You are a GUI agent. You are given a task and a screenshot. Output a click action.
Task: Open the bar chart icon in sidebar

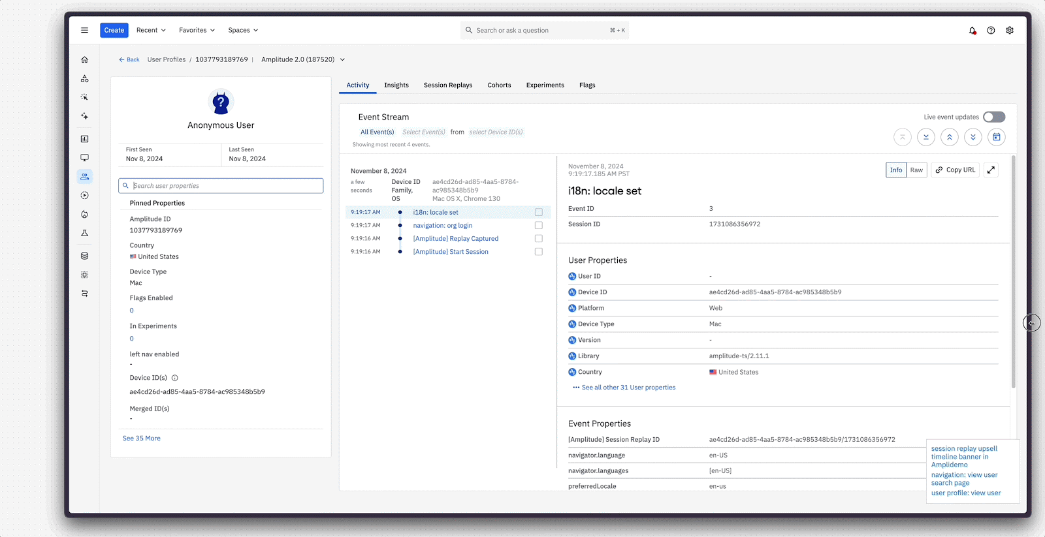(84, 139)
